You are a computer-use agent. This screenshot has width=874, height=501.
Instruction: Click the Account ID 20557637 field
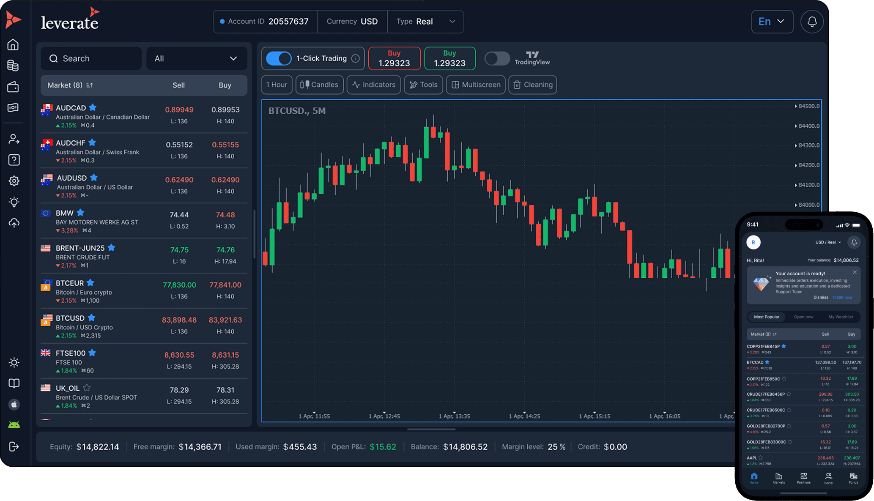click(x=266, y=22)
